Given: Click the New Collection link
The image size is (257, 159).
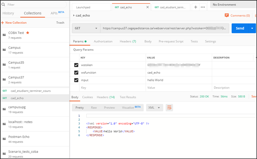Looking at the screenshot, I should click(x=14, y=23).
